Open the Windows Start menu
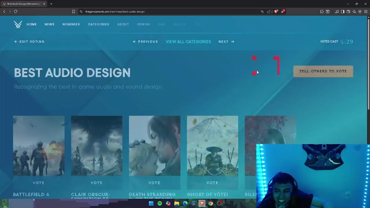 click(151, 203)
